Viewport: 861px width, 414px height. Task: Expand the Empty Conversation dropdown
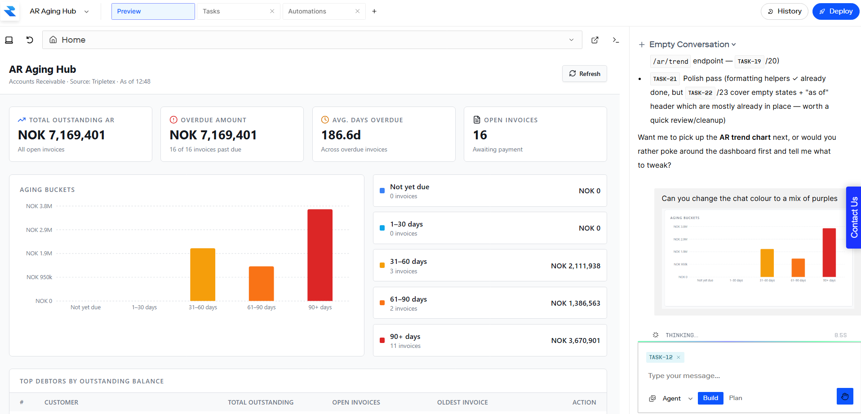coord(692,45)
